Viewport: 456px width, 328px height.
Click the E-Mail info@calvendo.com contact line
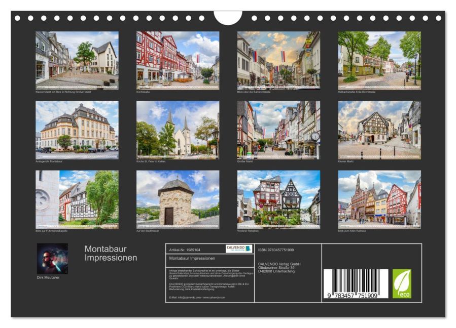[197, 298]
